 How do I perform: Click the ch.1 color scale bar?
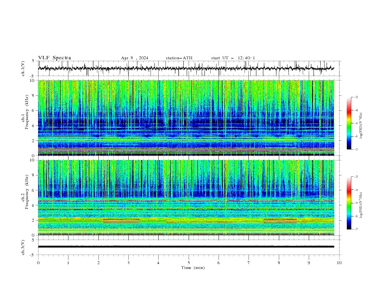click(x=349, y=123)
